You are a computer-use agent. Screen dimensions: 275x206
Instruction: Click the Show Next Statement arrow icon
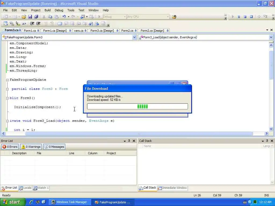259,17
